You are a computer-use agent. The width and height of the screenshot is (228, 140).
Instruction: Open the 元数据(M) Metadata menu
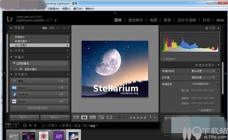point(53,9)
